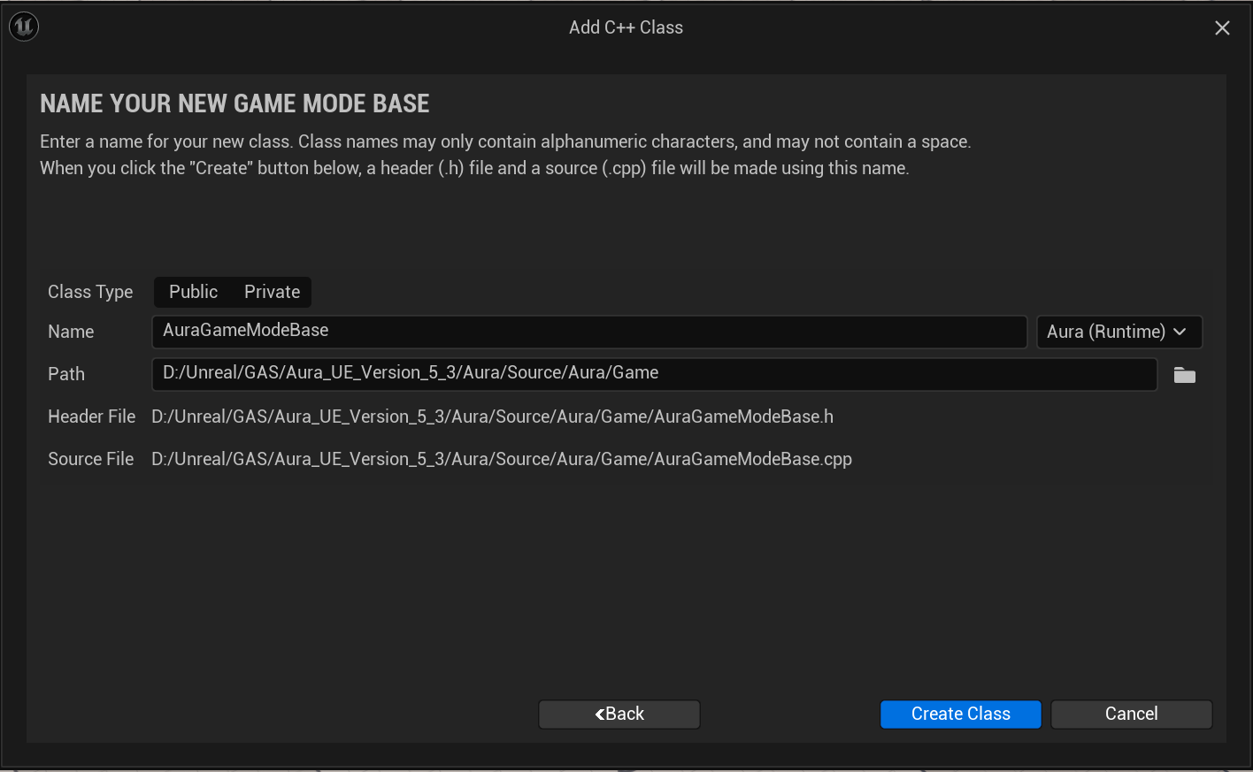Click the Source File path ending in AuraGameModeBase.cpp
Viewport: 1253px width, 772px height.
[502, 459]
